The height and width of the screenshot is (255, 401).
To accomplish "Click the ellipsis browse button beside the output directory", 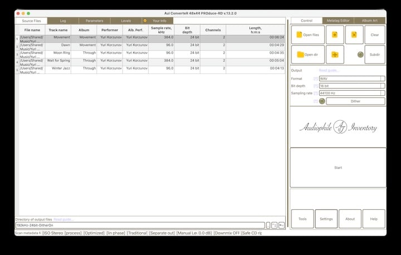I will point(268,225).
